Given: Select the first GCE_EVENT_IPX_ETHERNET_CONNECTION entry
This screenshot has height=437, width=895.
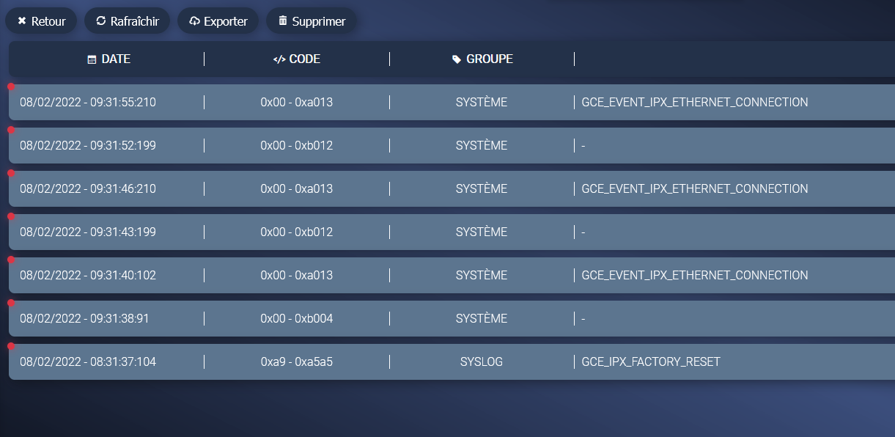Looking at the screenshot, I should point(440,102).
